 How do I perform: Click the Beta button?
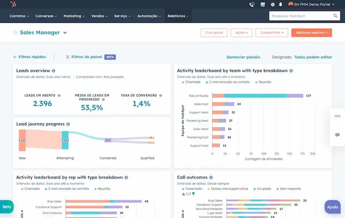coord(6,207)
